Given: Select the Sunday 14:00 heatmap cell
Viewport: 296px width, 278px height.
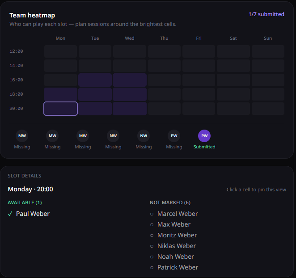Looking at the screenshot, I should tap(268, 66).
